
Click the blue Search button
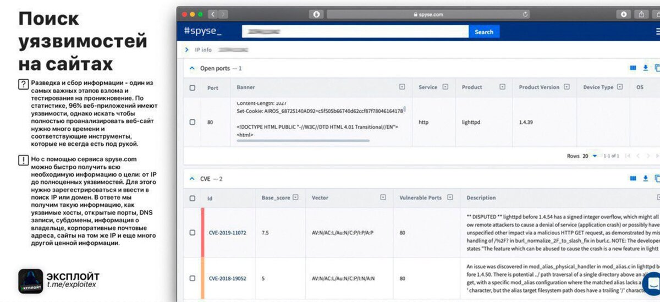[x=483, y=32]
